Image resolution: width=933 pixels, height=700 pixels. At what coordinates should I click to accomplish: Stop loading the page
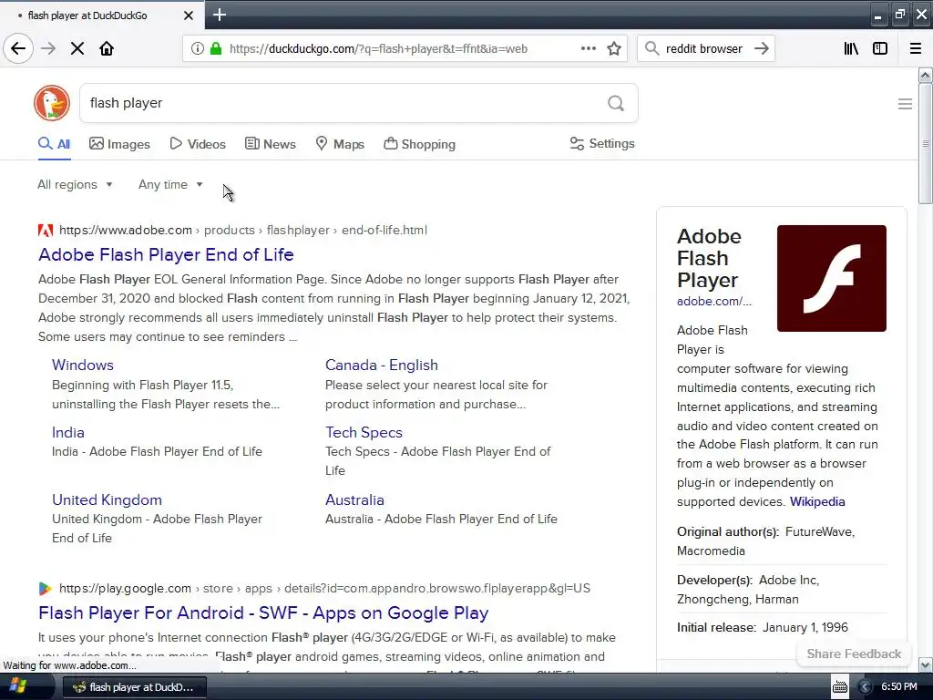pos(77,48)
